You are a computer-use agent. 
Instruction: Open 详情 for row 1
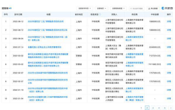169,21
